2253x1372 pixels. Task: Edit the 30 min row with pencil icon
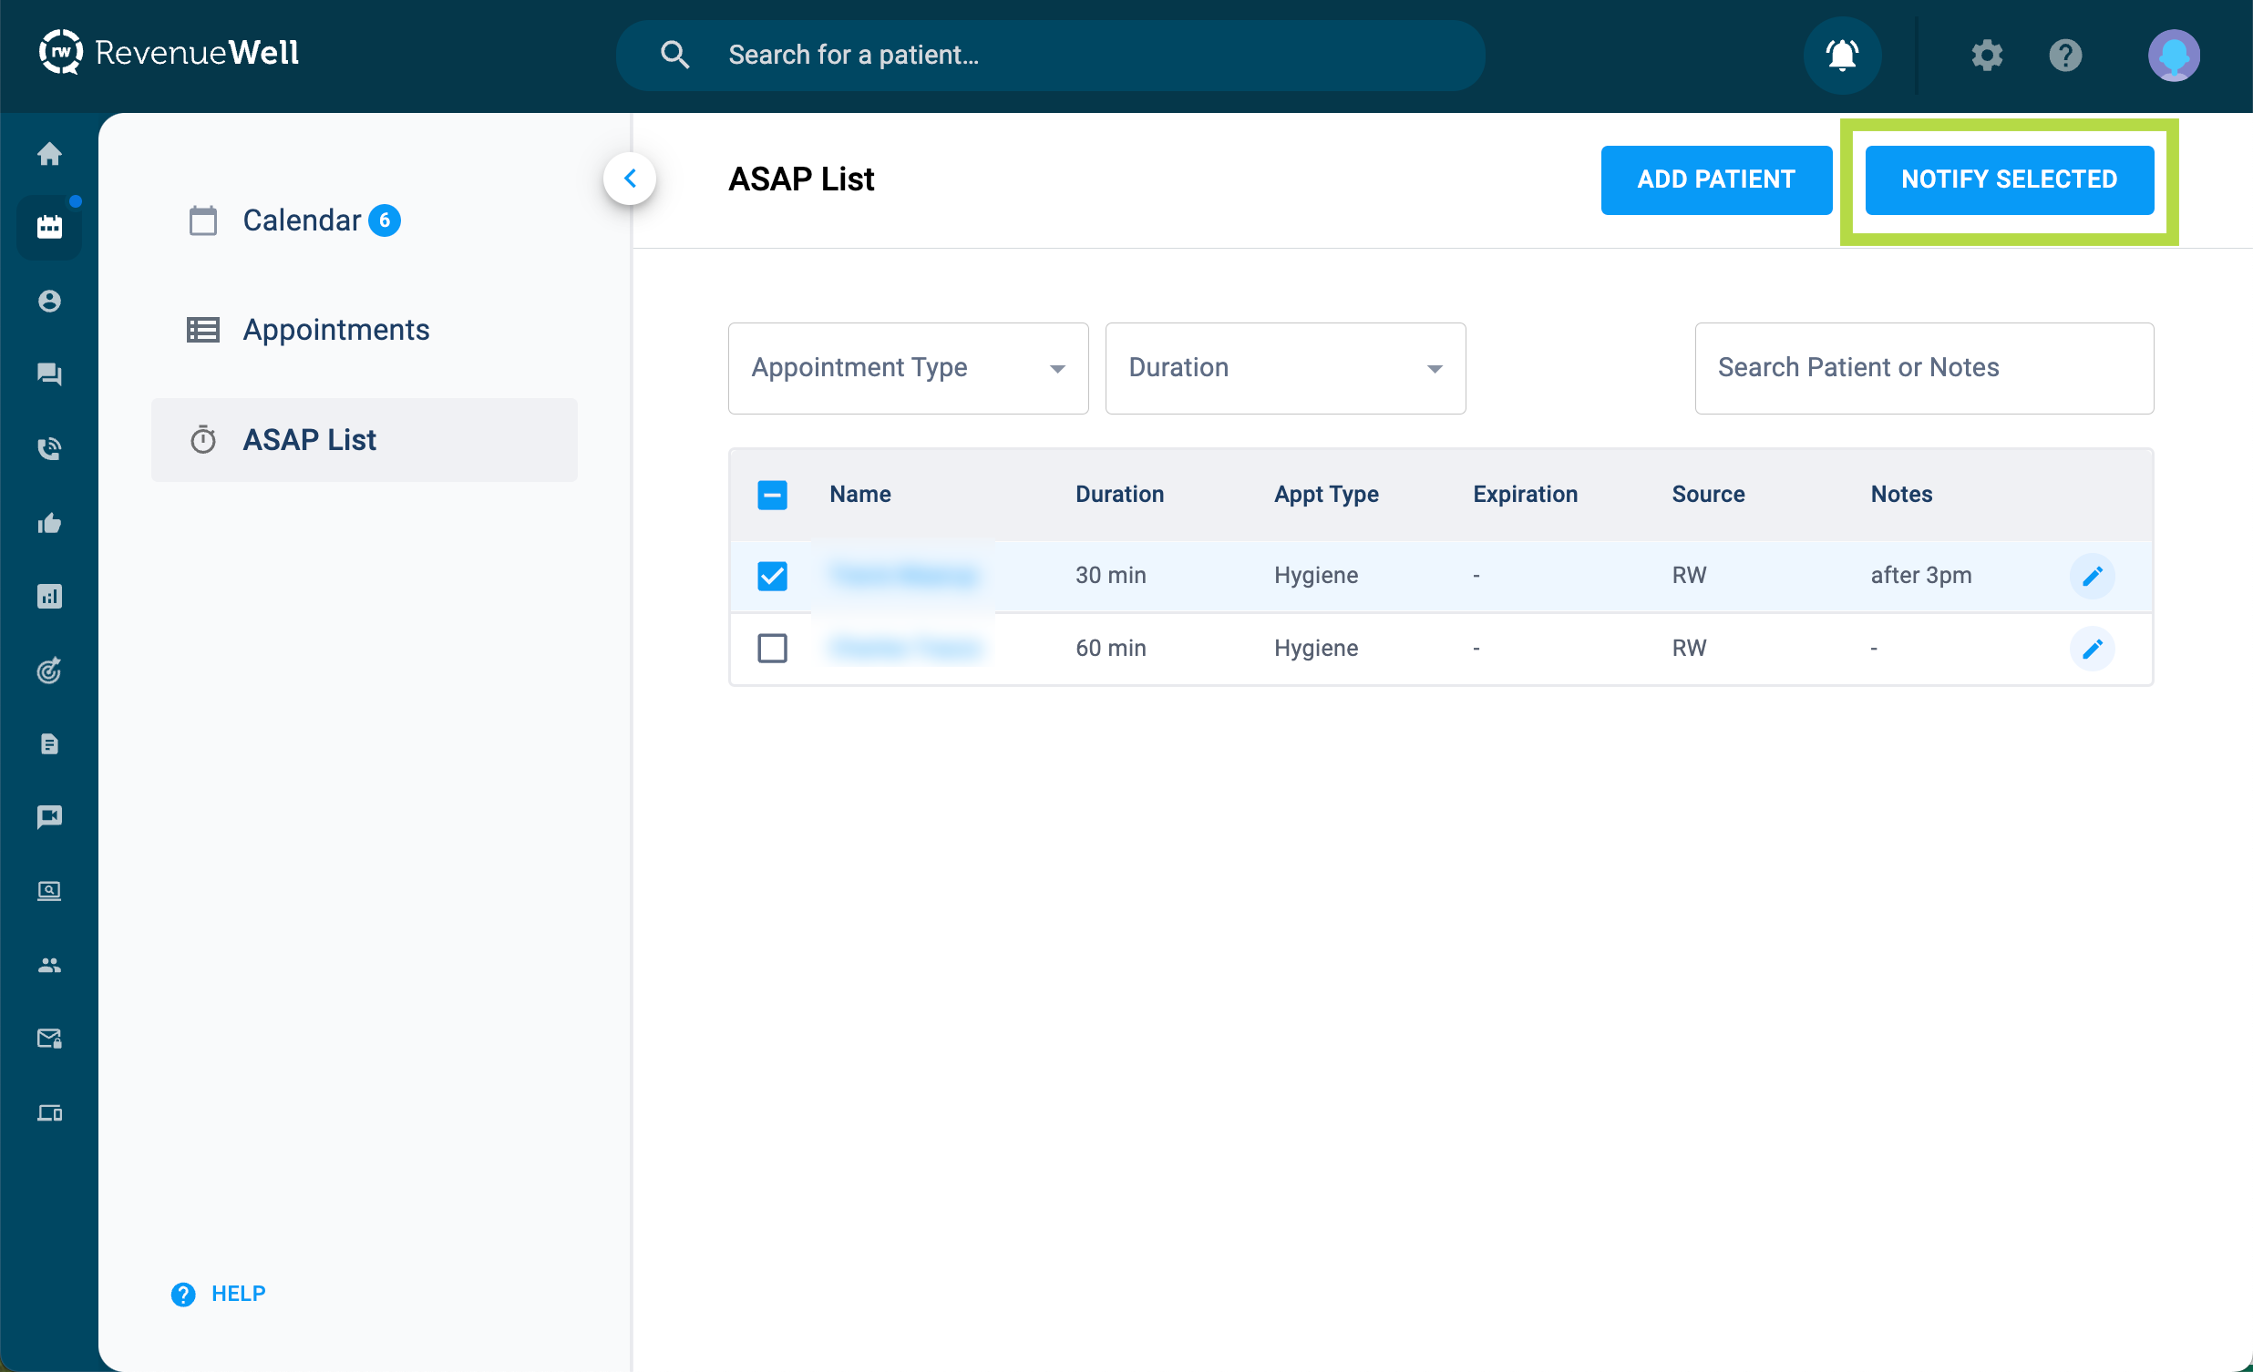tap(2092, 576)
